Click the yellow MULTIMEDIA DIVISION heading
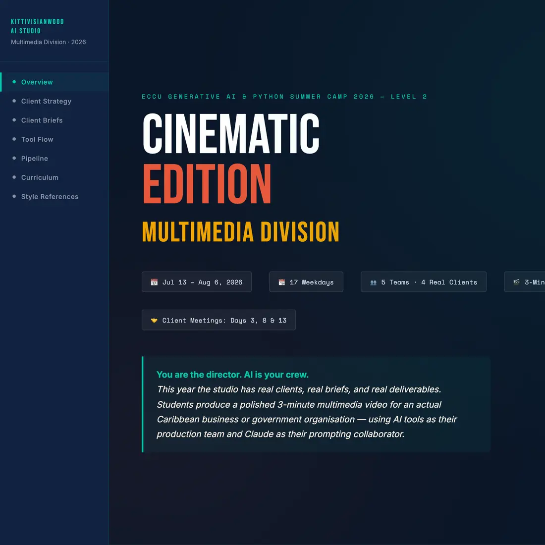The image size is (545, 545). click(x=240, y=232)
